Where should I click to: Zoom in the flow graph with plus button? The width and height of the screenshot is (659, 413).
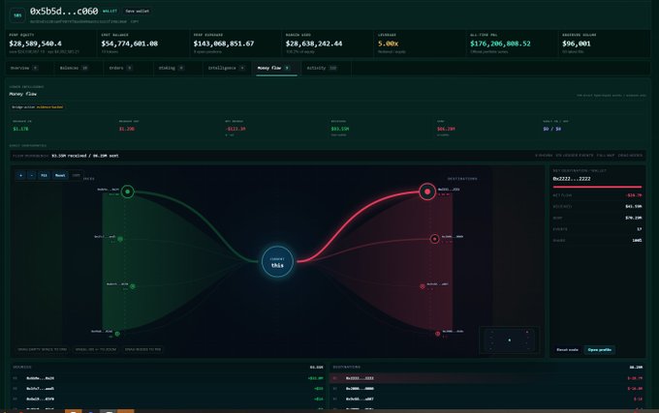click(x=20, y=175)
